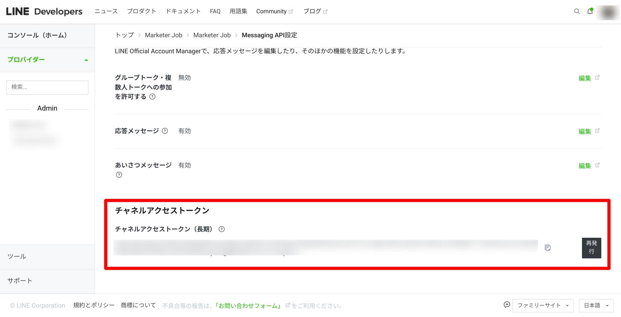
Task: Click the Messaging API設定 breadcrumb text
Action: [269, 35]
